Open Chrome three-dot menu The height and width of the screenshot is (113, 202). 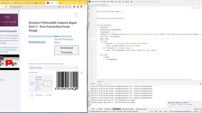tap(85, 7)
